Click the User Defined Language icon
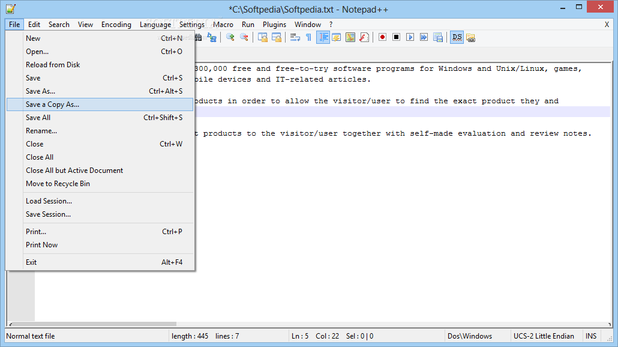This screenshot has width=618, height=347. 336,37
